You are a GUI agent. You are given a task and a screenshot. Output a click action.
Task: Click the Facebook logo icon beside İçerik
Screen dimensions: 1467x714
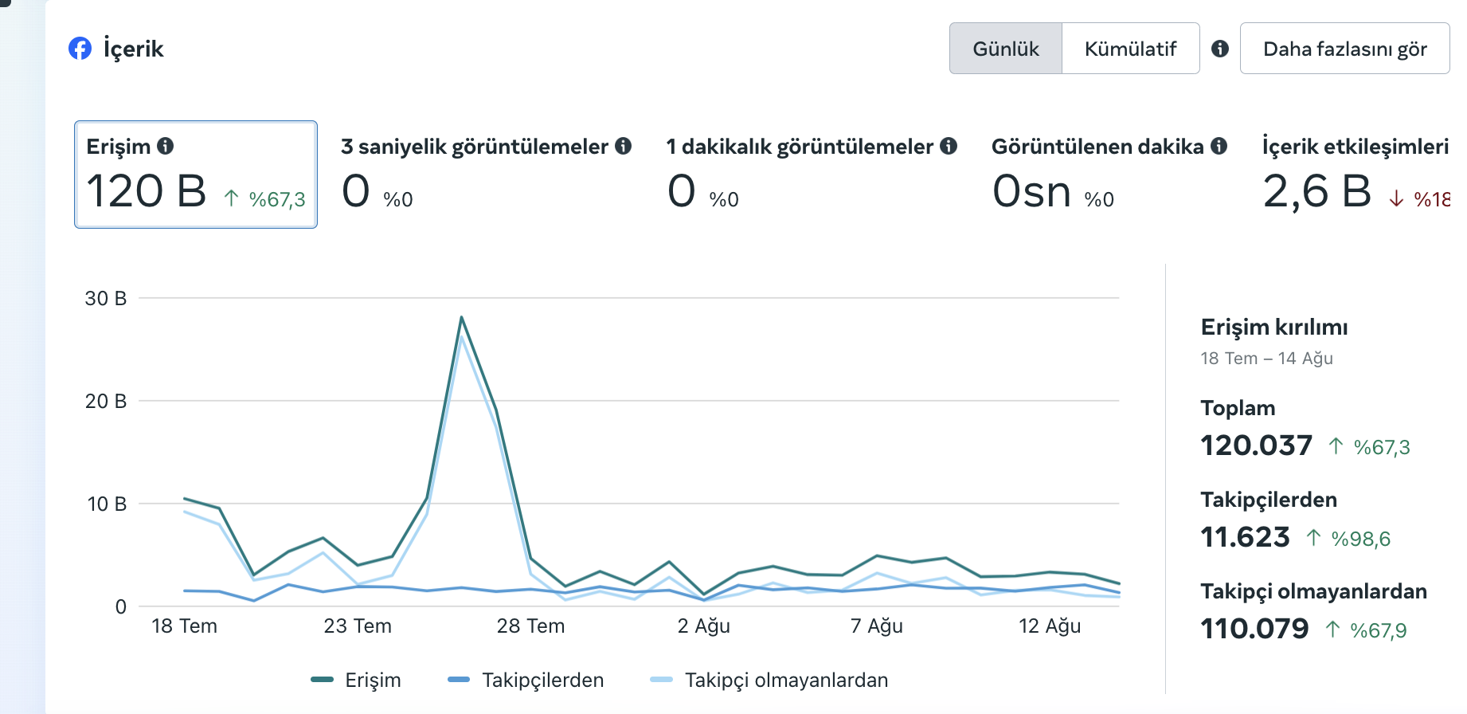[x=80, y=49]
